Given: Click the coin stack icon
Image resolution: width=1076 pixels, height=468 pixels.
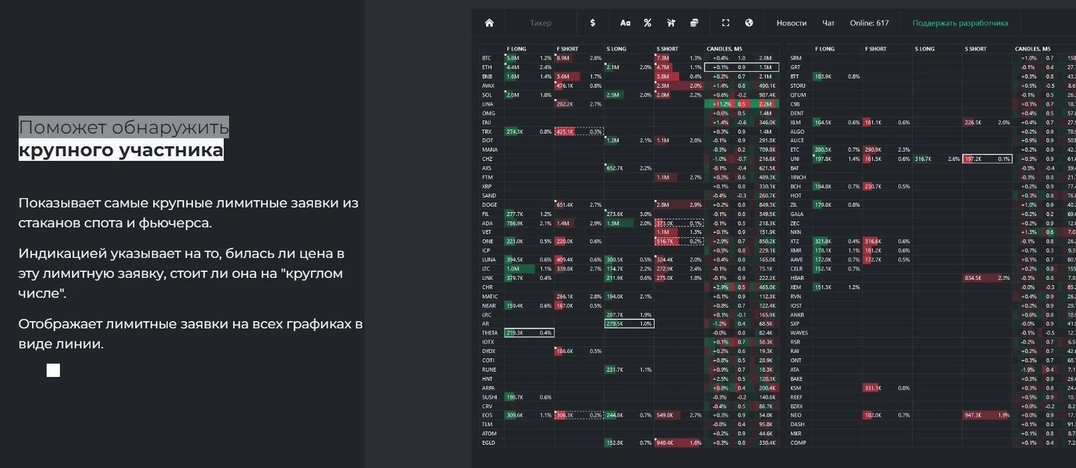Looking at the screenshot, I should pos(694,23).
